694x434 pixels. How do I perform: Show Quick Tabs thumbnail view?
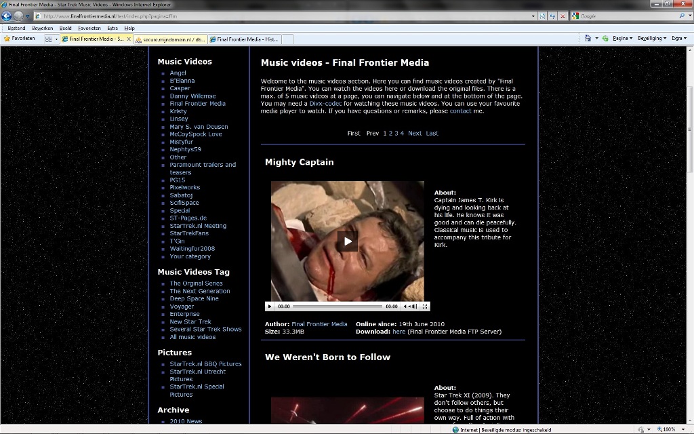click(49, 39)
